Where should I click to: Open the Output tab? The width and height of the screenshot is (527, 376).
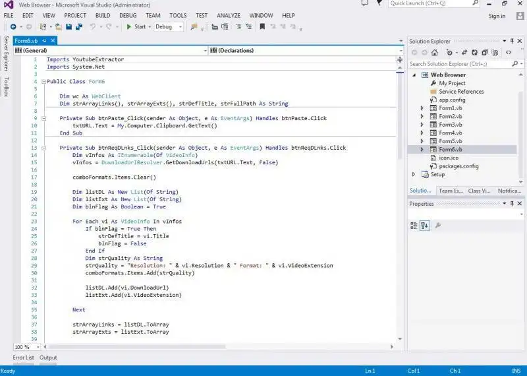click(x=48, y=358)
